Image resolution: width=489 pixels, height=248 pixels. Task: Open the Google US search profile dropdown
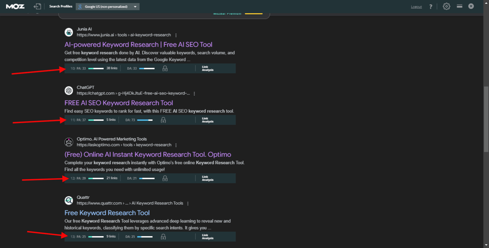click(108, 7)
